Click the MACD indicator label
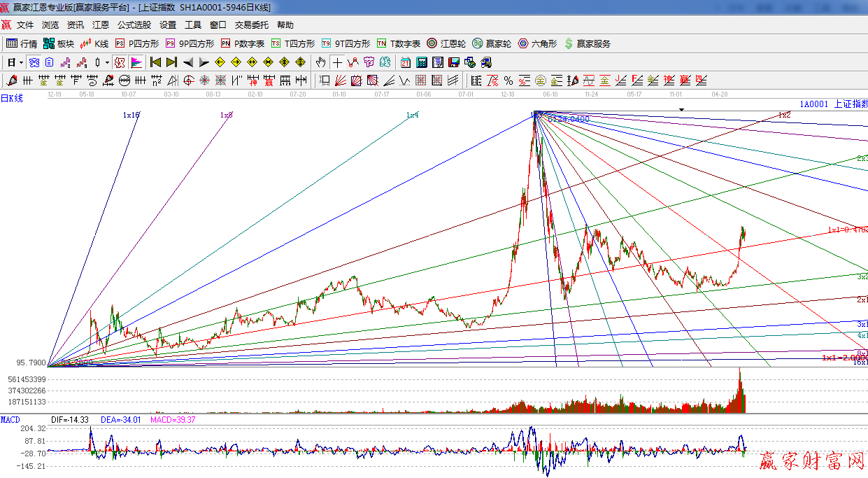 [x=10, y=420]
